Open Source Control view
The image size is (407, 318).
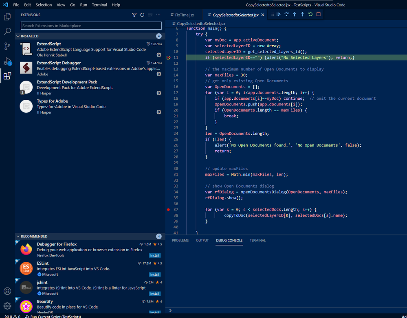7,46
